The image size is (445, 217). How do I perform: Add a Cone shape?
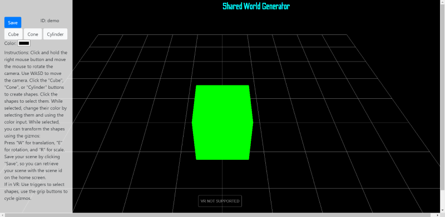click(x=33, y=34)
